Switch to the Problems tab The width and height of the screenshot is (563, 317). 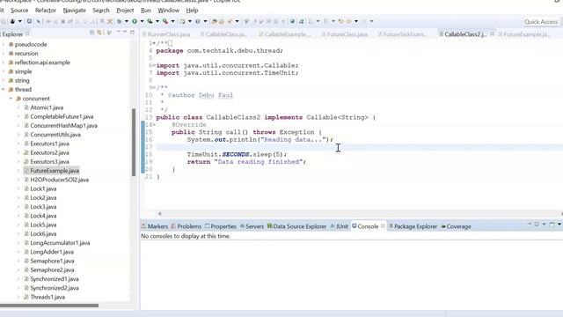[186, 226]
